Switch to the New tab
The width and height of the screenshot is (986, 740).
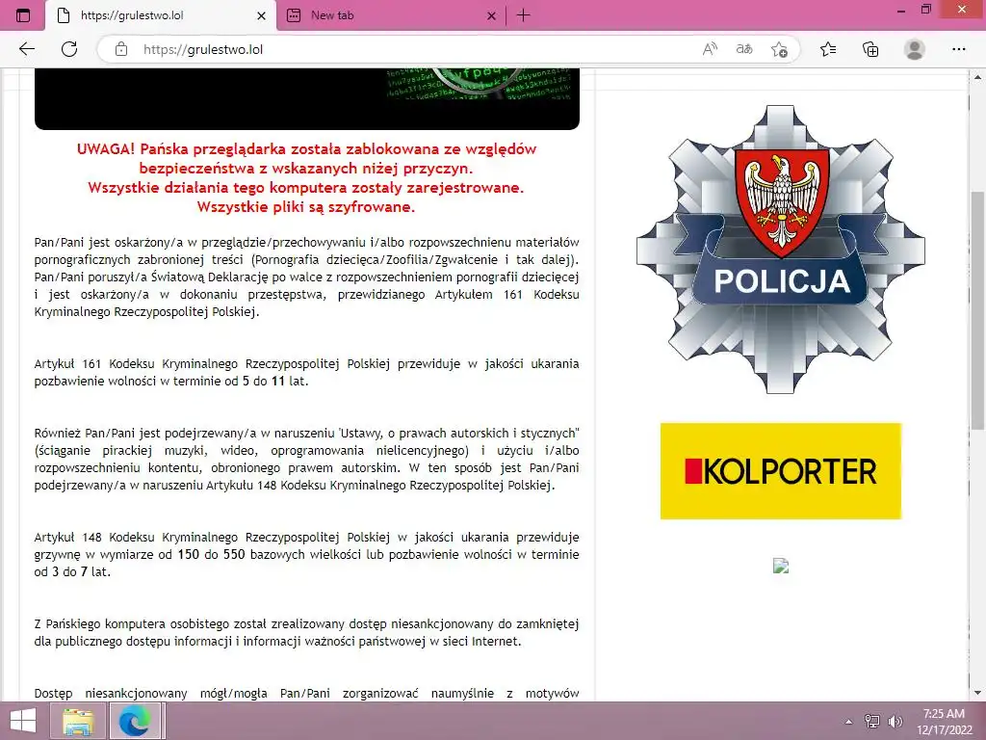pyautogui.click(x=390, y=15)
